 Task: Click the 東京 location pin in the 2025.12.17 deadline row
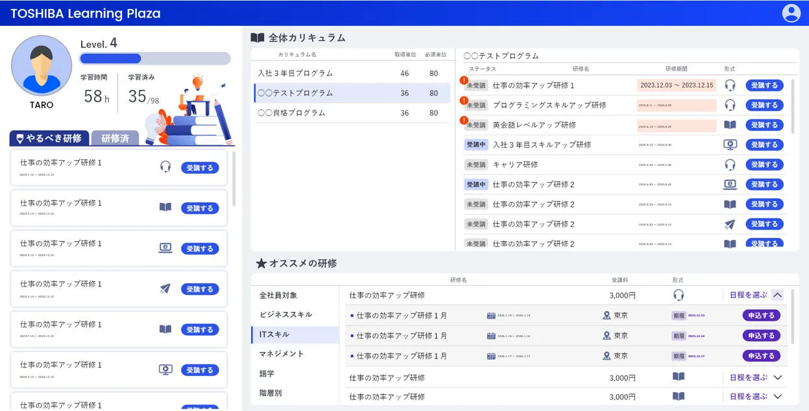(x=607, y=356)
